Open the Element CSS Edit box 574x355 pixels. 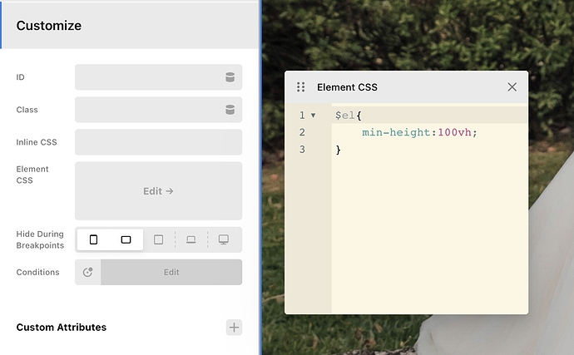[x=158, y=191]
